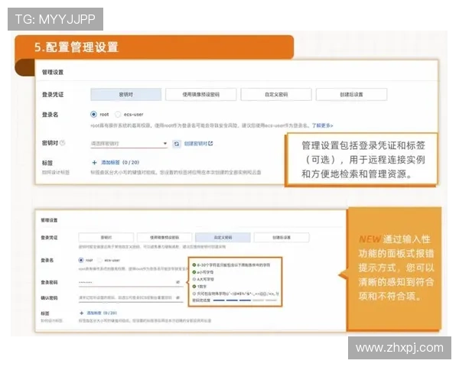Choose 自定义密码 in key-pair panel
This screenshot has height=367, width=459.
click(x=276, y=95)
